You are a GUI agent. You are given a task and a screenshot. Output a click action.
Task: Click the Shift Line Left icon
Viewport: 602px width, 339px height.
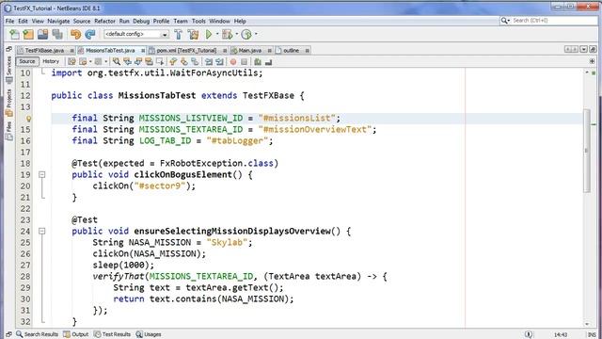pyautogui.click(x=209, y=61)
